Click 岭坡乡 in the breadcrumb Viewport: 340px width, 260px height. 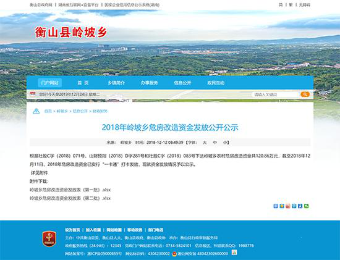62,111
